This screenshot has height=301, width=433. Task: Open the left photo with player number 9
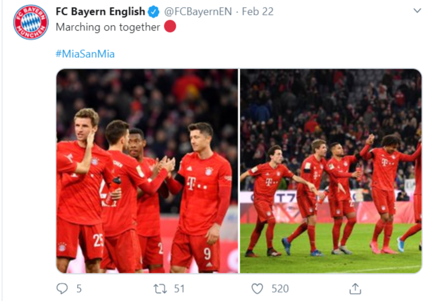147,171
